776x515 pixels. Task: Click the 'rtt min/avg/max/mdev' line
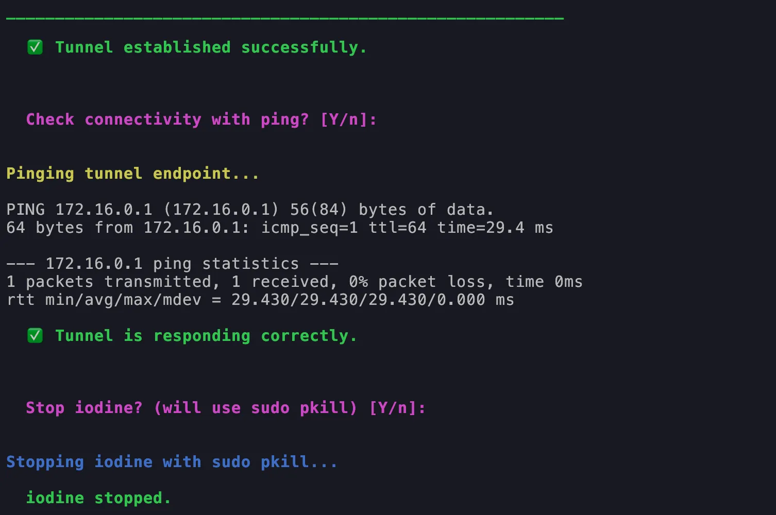pyautogui.click(x=260, y=300)
